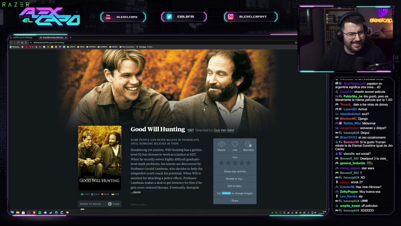The width and height of the screenshot is (401, 226).
Task: Open Steam from the taskbar
Action: pyautogui.click(x=51, y=213)
